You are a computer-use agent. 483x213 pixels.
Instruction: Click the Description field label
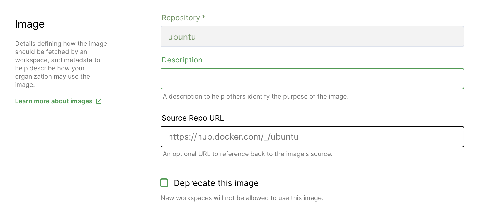coord(182,60)
